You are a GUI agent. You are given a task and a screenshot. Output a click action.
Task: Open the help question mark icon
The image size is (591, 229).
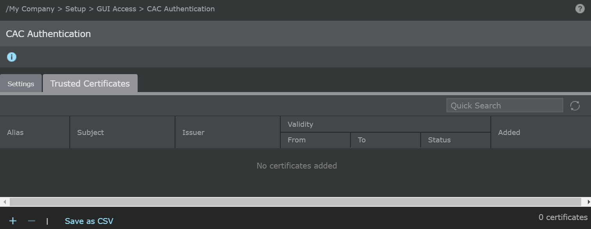pyautogui.click(x=580, y=9)
